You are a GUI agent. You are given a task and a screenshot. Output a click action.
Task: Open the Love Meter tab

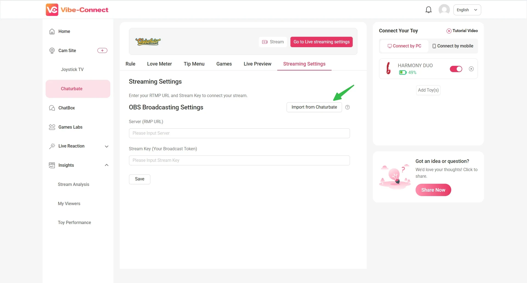coord(159,64)
